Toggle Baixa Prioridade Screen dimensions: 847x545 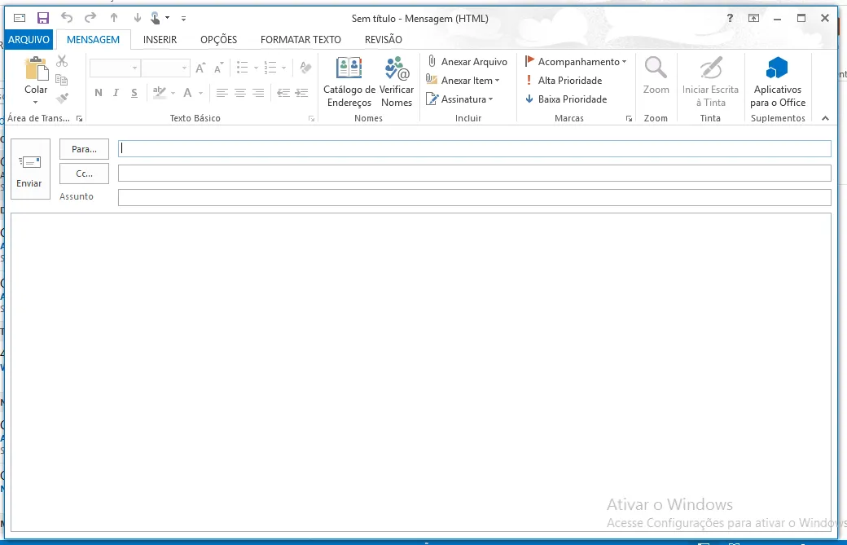566,99
